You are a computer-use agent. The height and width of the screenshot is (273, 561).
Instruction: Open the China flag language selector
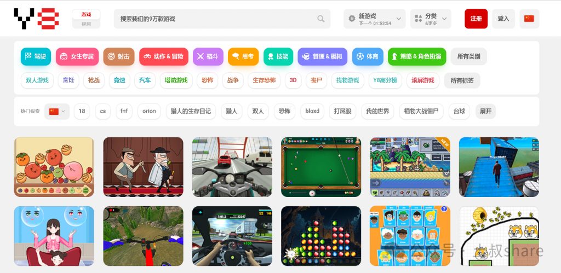point(529,19)
